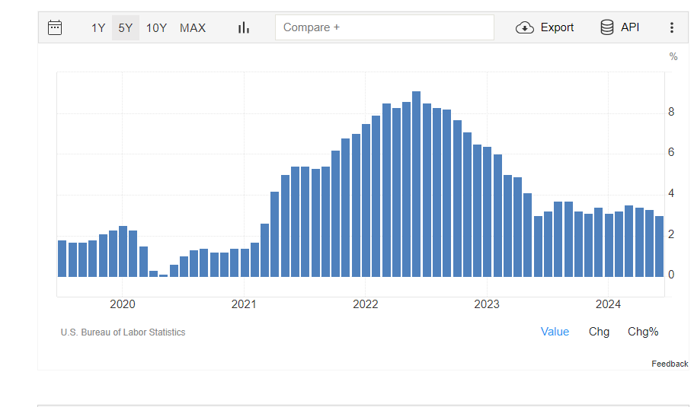694x407 pixels.
Task: Show the MAX history range
Action: [193, 28]
